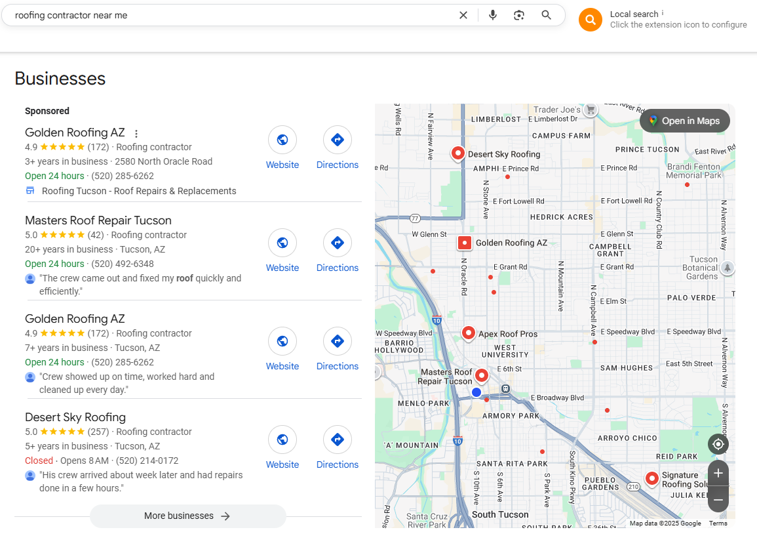Center map on my current location
The image size is (757, 534).
point(718,444)
